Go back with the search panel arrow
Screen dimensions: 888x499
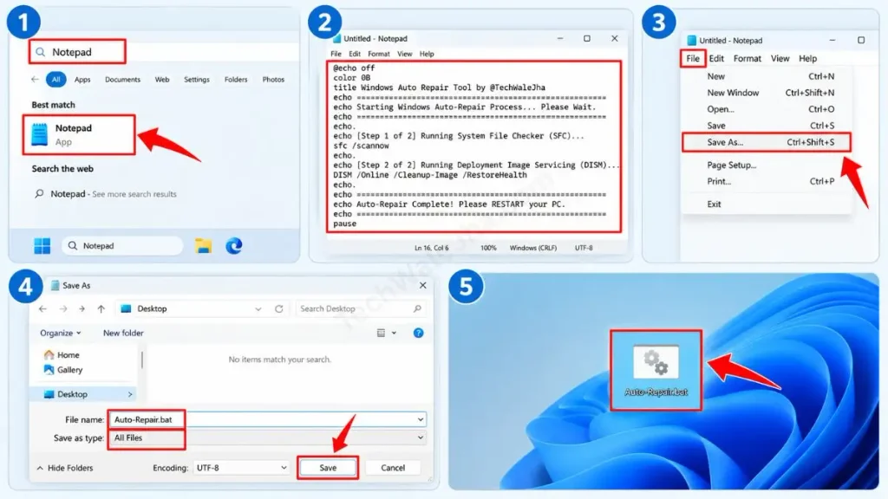[35, 79]
